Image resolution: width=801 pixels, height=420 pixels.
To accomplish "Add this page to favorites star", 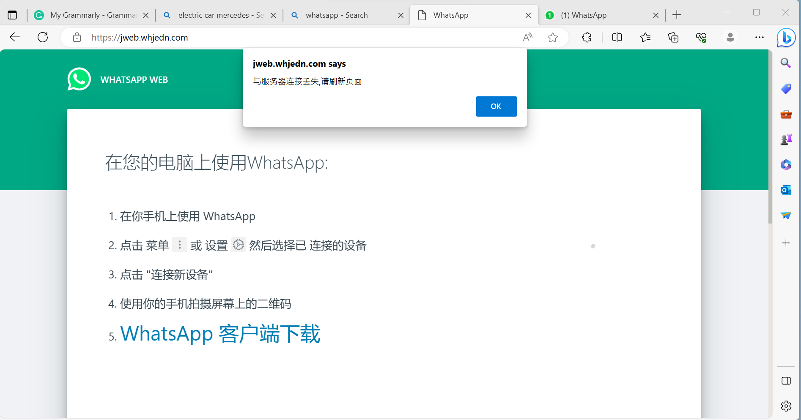I will click(x=553, y=37).
